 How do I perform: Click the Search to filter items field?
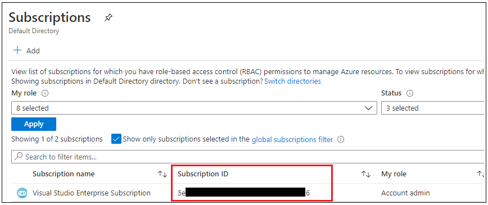tap(248, 157)
